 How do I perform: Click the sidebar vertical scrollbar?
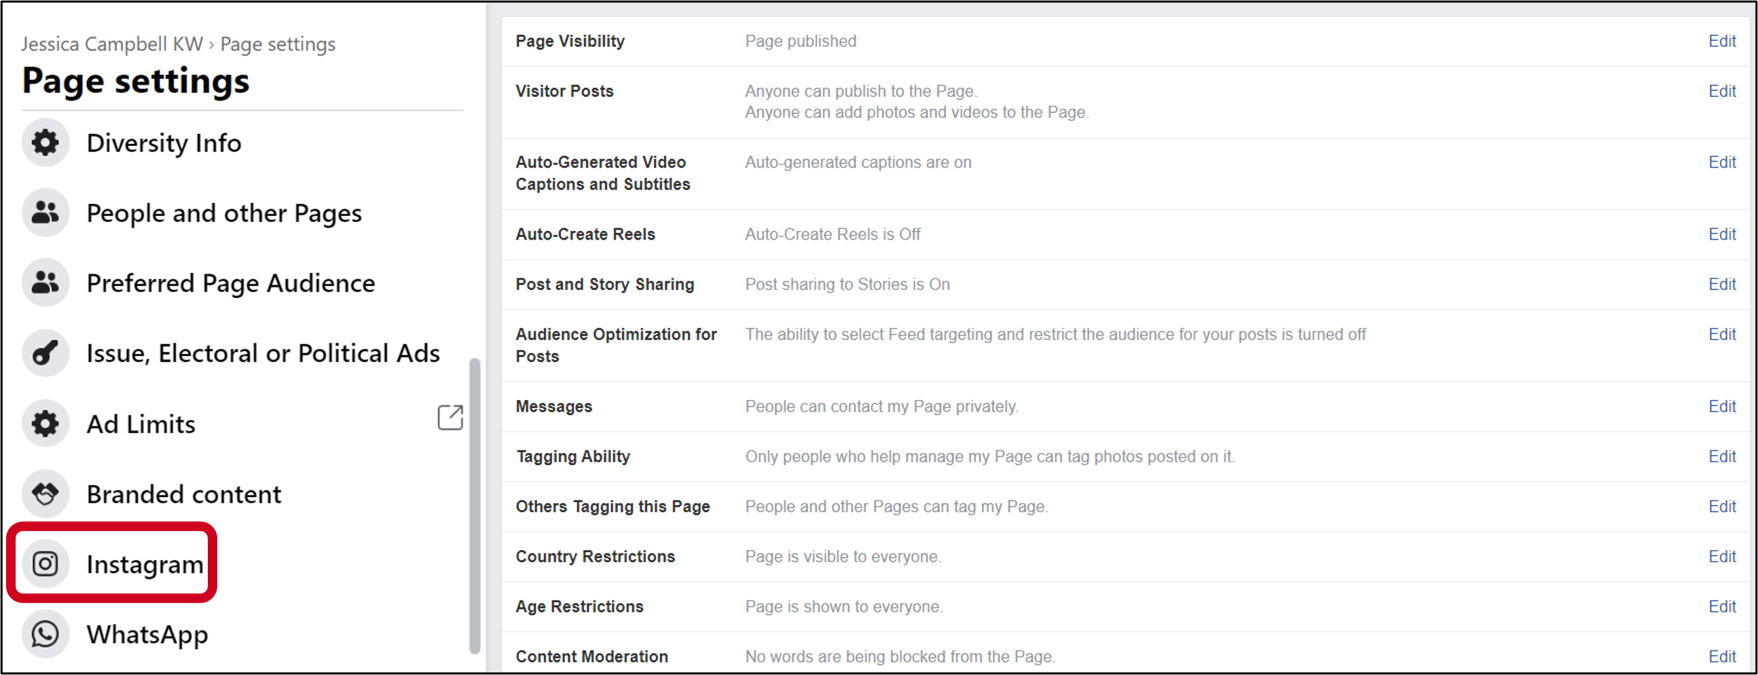(475, 506)
